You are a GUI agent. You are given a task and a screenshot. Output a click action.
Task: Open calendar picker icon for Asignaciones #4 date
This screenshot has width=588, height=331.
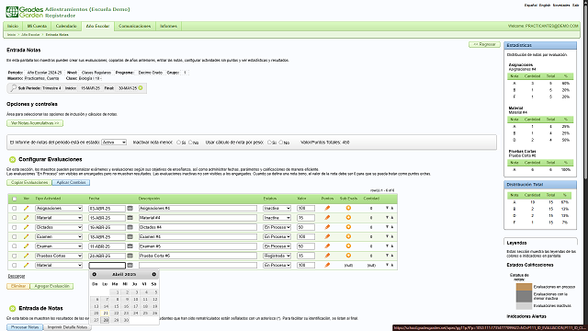pyautogui.click(x=130, y=208)
